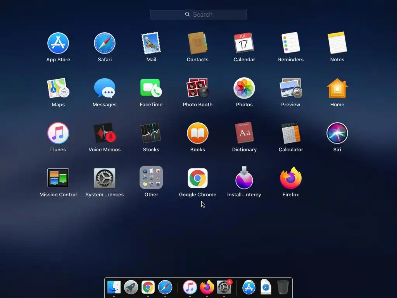Open the Contacts app
This screenshot has width=397, height=298.
point(197,43)
